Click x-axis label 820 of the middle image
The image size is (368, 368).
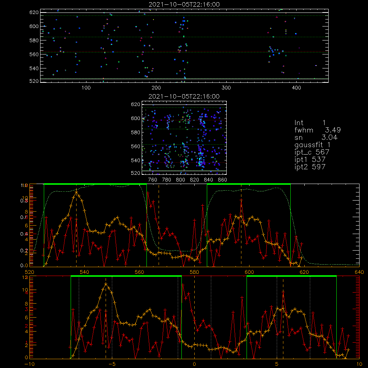click(x=195, y=180)
